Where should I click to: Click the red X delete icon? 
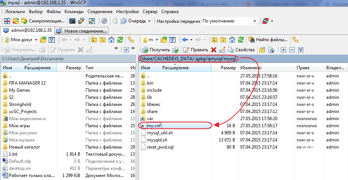pyautogui.click(x=214, y=50)
